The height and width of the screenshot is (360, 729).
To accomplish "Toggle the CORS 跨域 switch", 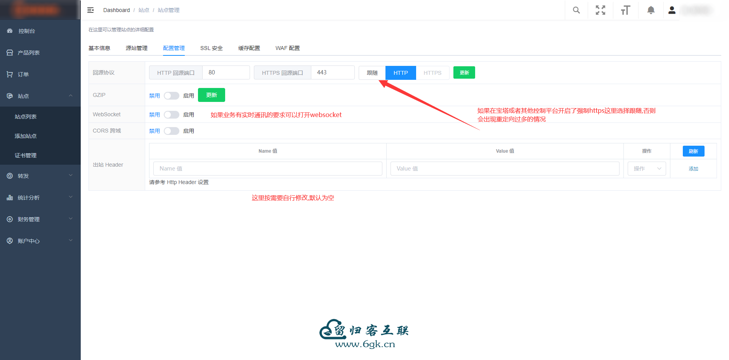I will pos(171,131).
